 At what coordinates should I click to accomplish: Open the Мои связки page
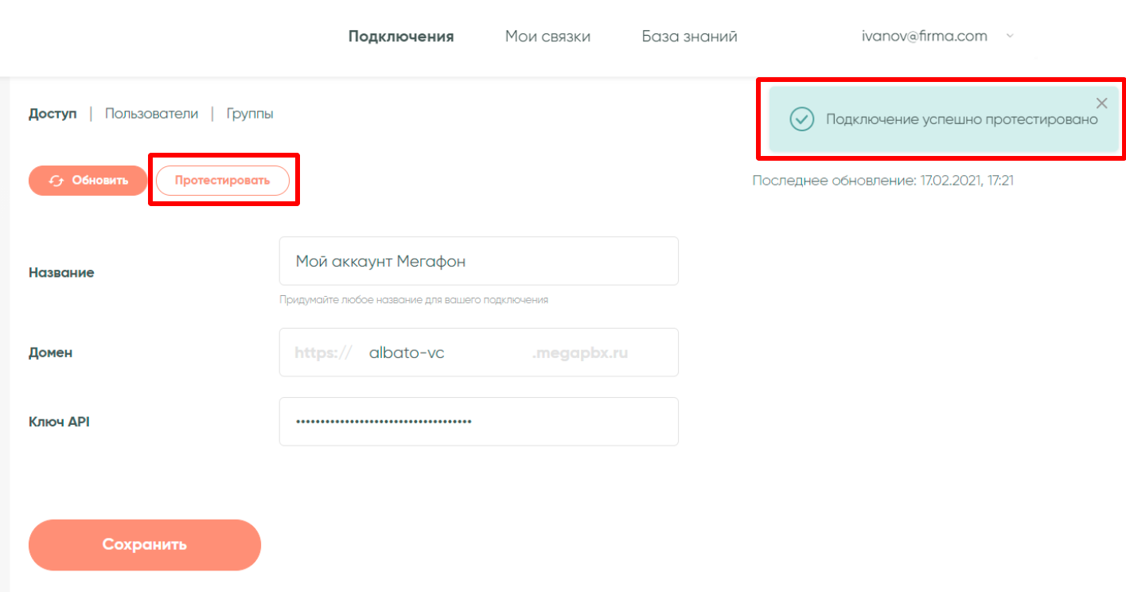pyautogui.click(x=547, y=37)
